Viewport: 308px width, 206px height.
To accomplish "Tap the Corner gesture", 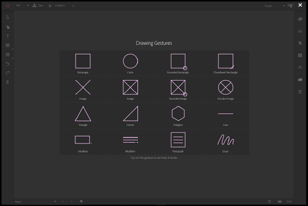I will point(130,116).
